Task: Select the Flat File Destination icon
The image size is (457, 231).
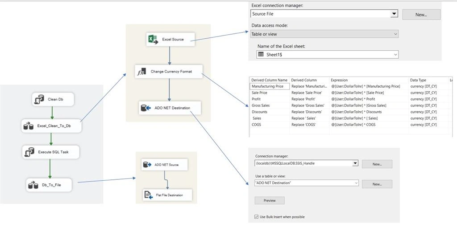Action: 149,195
